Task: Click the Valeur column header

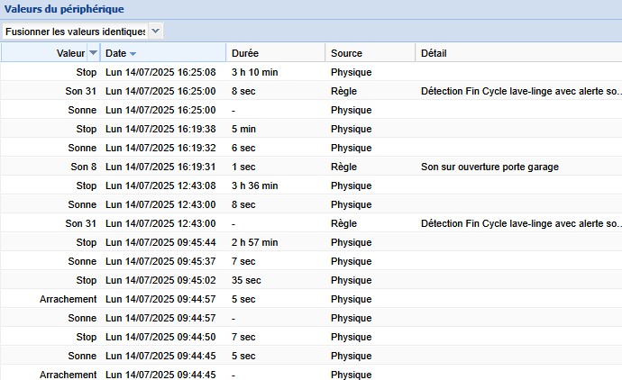Action: (70, 53)
